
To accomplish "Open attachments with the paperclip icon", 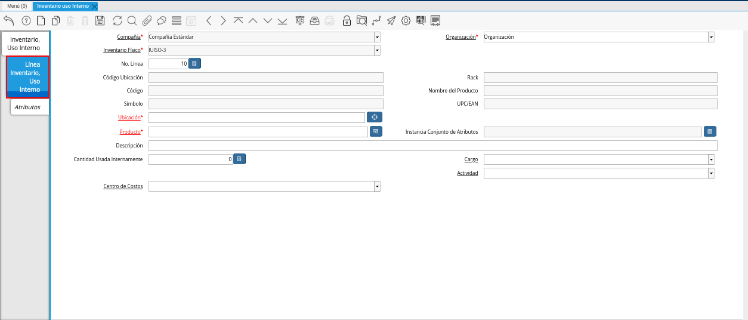I will click(x=147, y=21).
